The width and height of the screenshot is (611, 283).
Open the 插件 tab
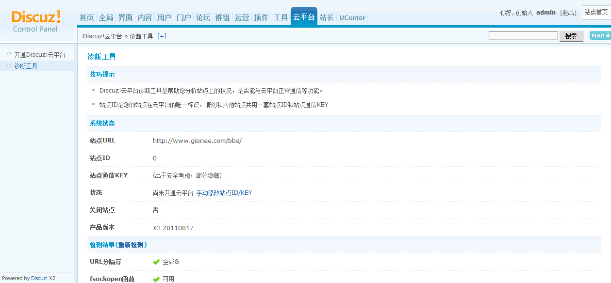[x=261, y=17]
